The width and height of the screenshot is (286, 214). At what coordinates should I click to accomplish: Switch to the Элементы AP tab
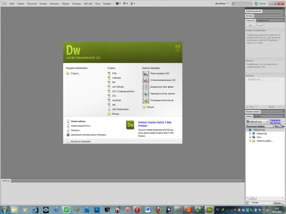click(x=262, y=21)
